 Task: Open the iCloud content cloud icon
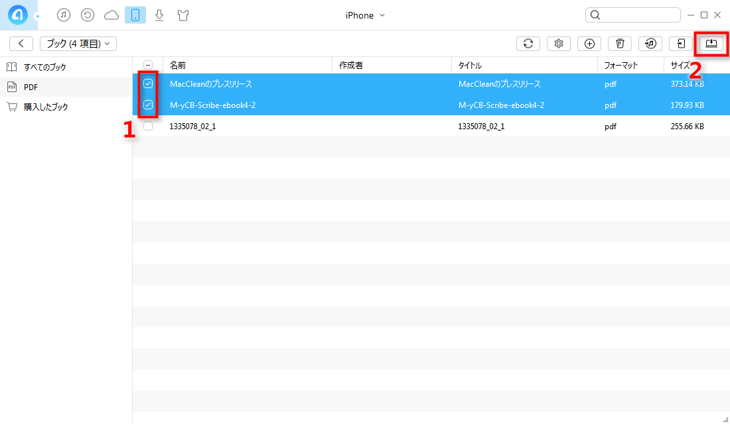point(111,15)
